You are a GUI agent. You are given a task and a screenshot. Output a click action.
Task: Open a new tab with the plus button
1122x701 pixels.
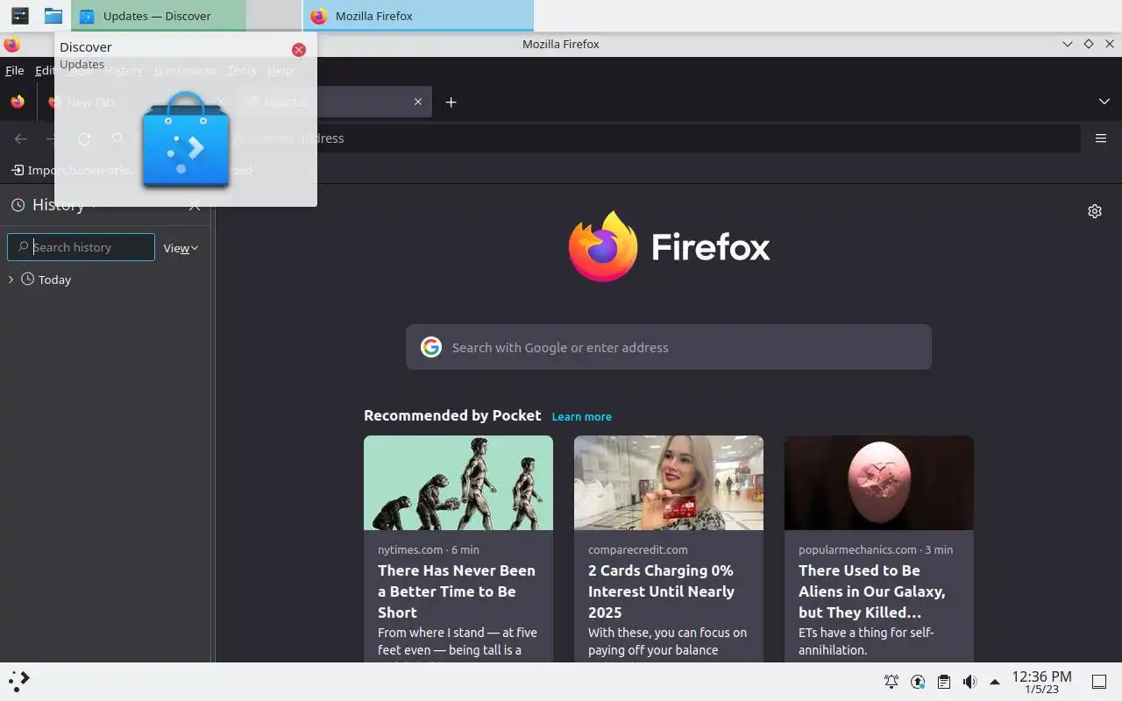click(451, 103)
